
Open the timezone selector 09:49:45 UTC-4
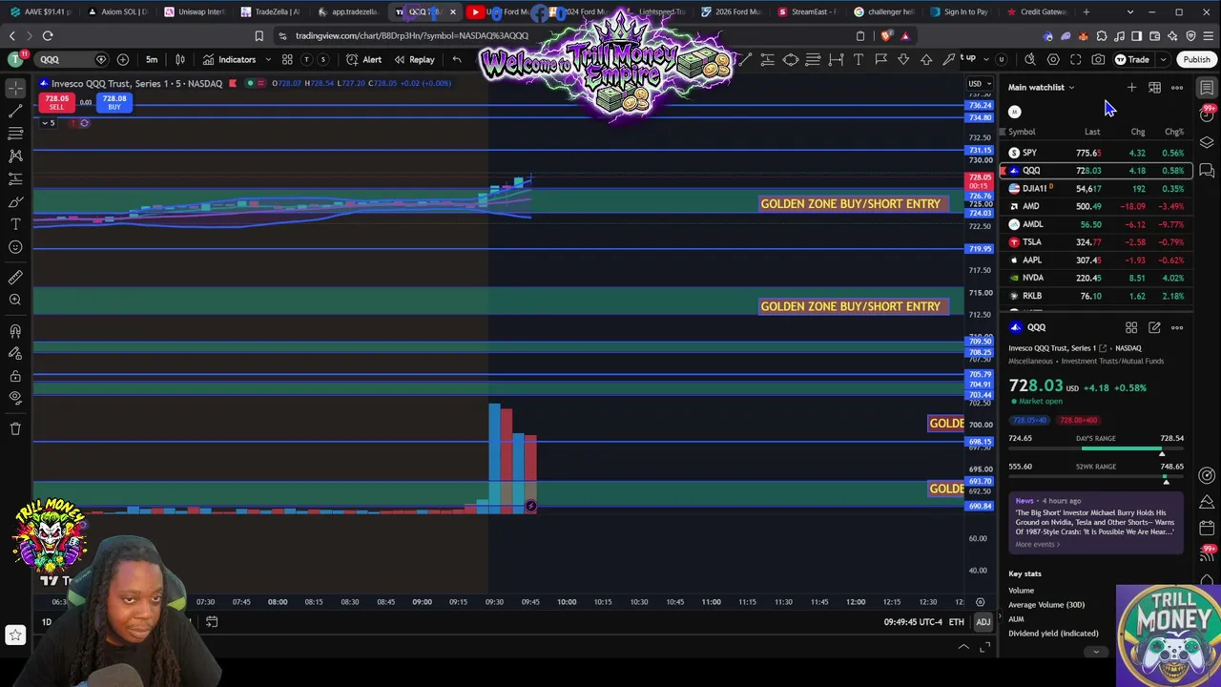913,622
